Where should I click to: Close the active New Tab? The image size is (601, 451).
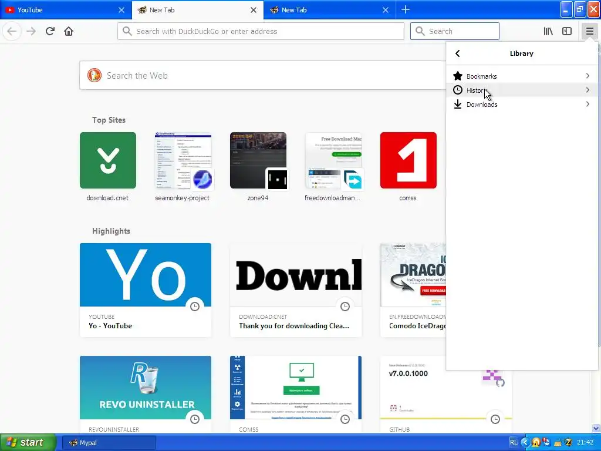point(254,10)
